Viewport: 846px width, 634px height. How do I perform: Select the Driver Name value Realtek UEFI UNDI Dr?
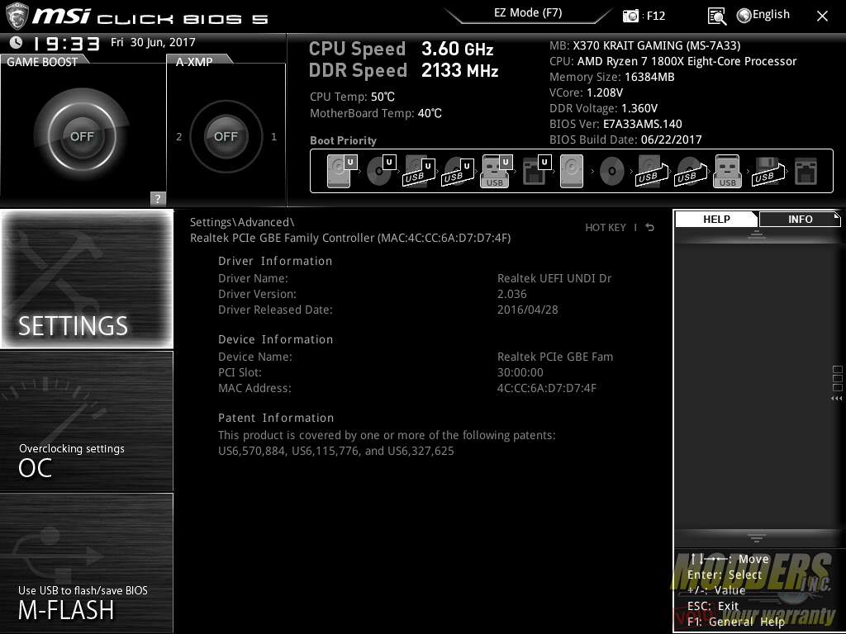point(554,278)
